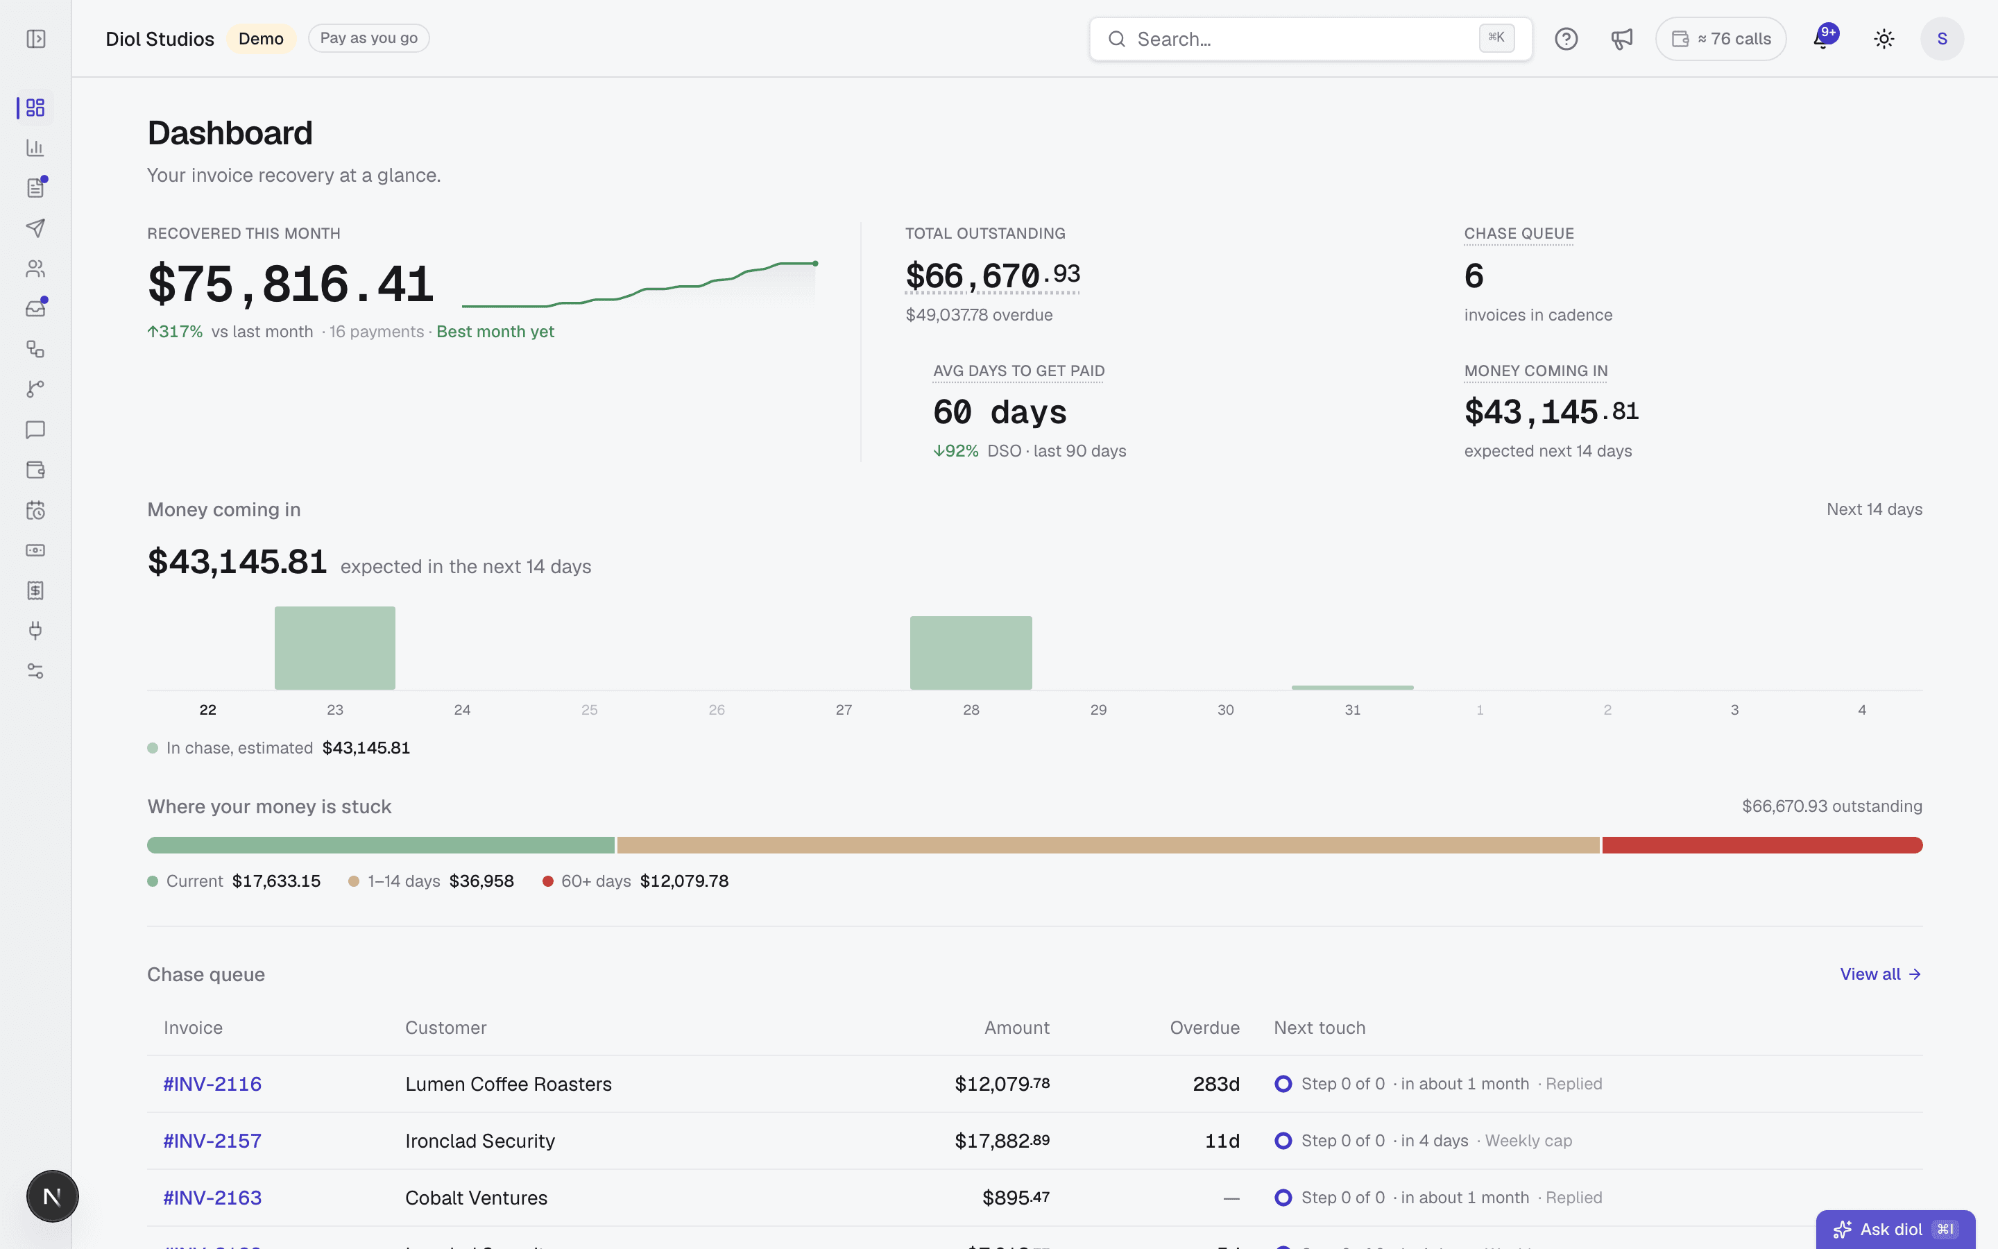
Task: Open the bar chart analytics icon
Action: (35, 148)
